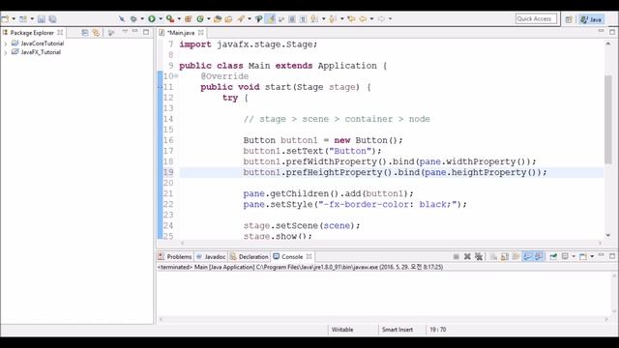
Task: Click the horizontal scrollbar of code editor
Action: 391,243
